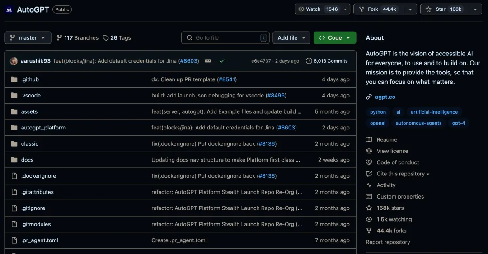Click the AutoGPT repository avatar icon
The image size is (488, 254).
tap(9, 9)
